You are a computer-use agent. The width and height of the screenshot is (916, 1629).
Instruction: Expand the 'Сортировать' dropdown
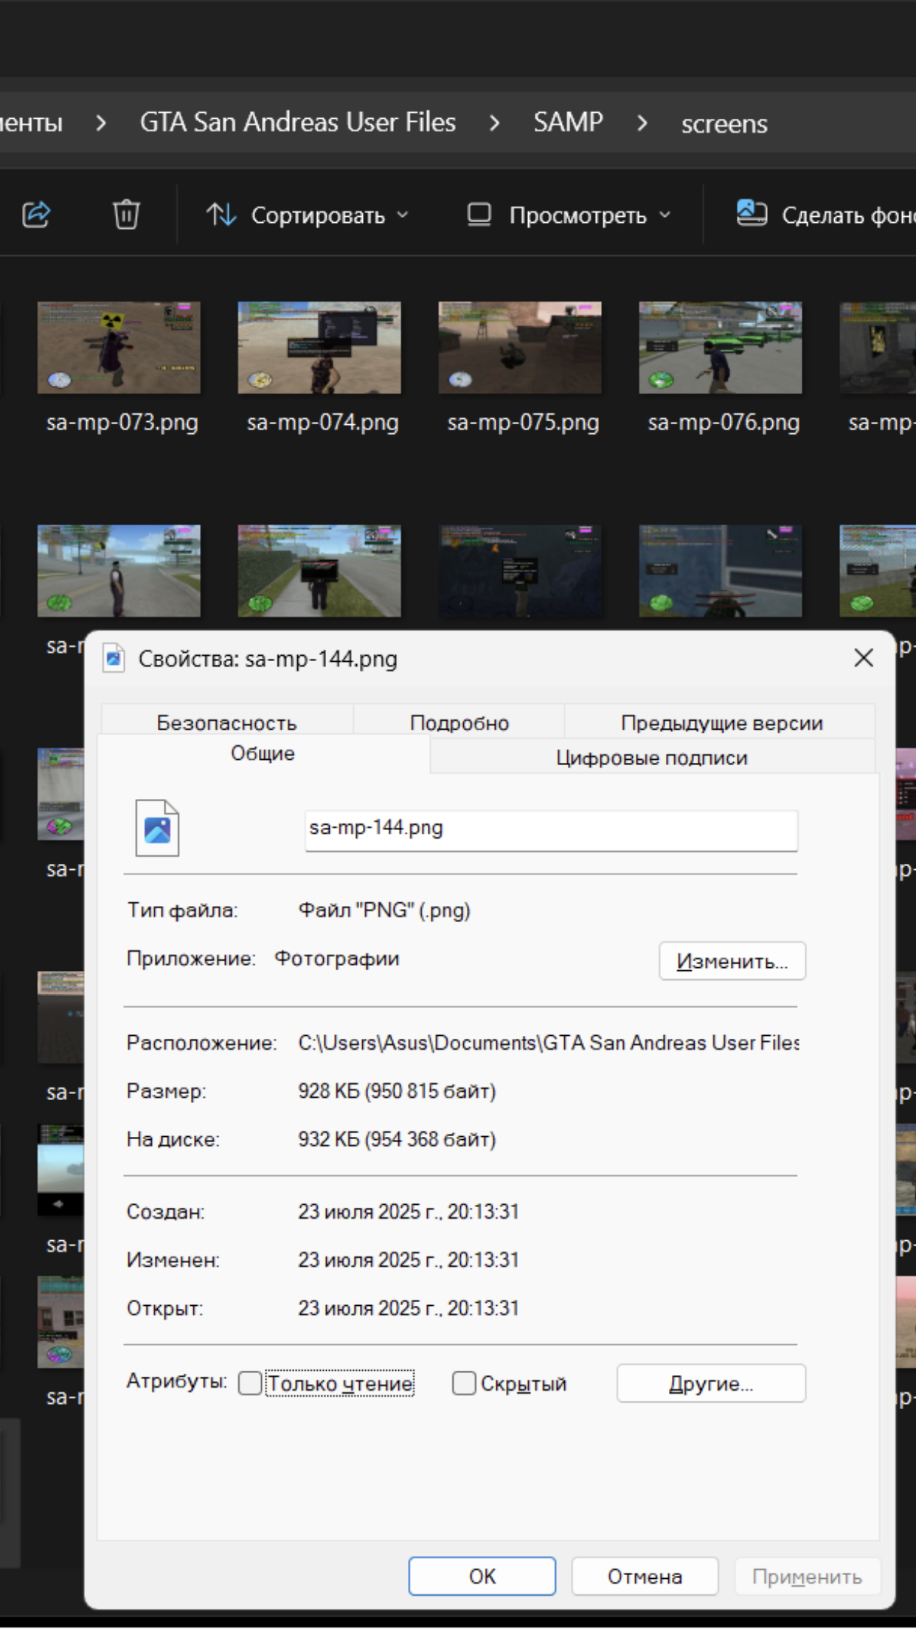coord(308,215)
